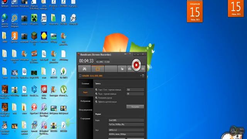
Task: Toggle the Старт/Стоп hotkey checkbox
Action: [96, 90]
